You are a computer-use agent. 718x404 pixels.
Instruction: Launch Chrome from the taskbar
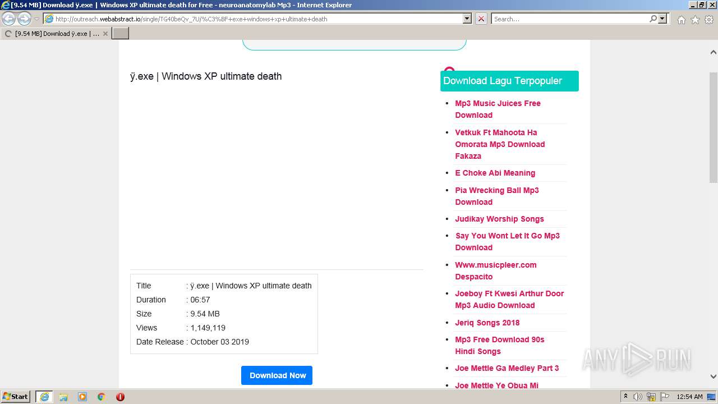101,397
